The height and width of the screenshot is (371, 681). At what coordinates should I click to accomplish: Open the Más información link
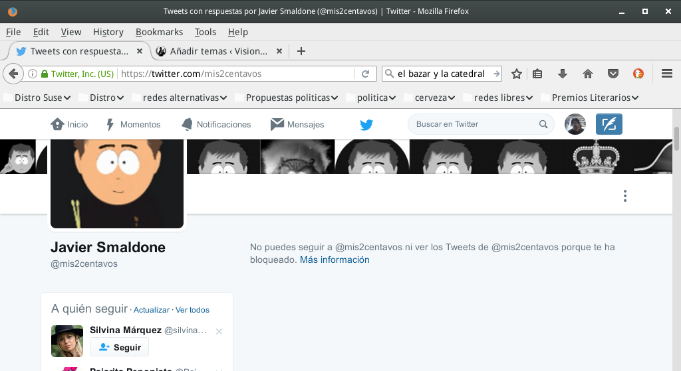point(335,260)
